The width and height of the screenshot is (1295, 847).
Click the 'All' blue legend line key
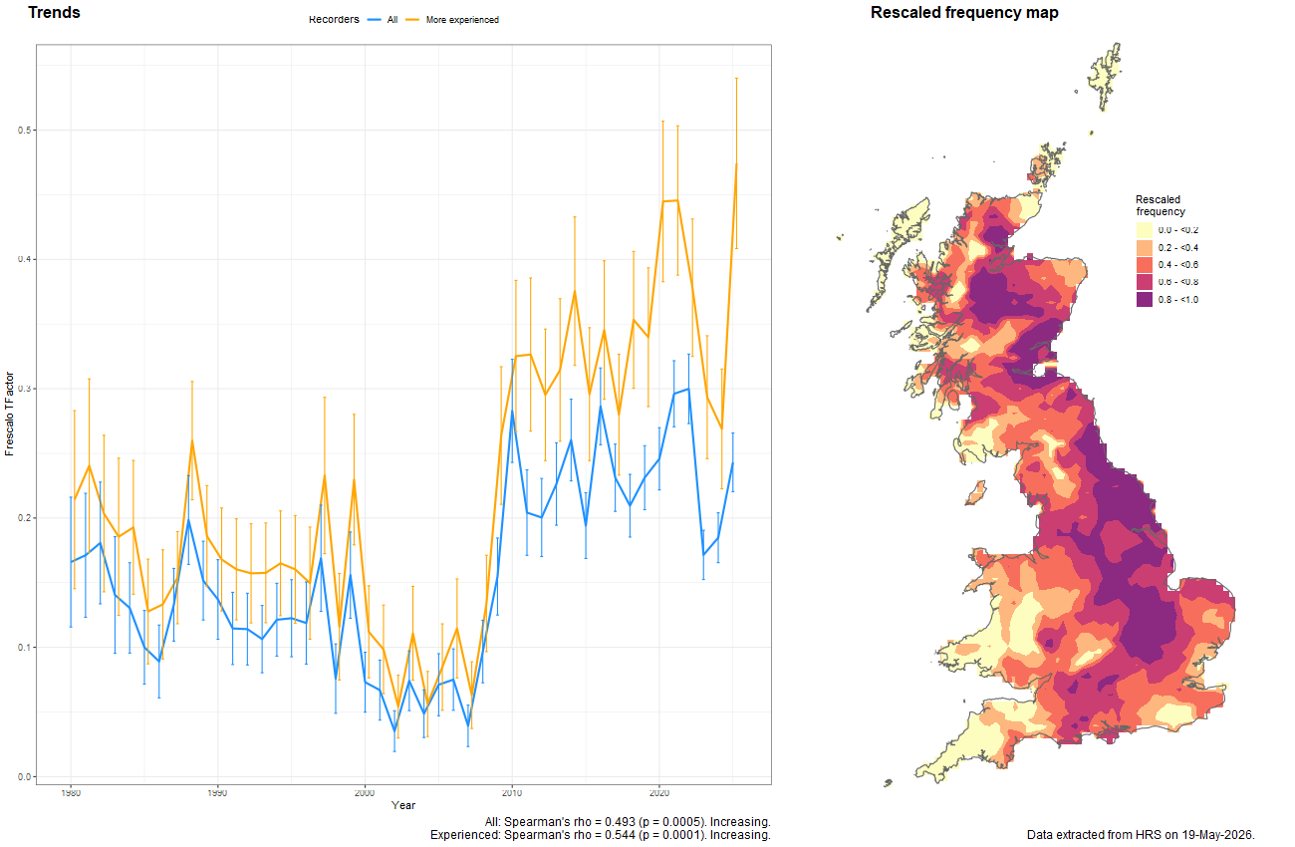pyautogui.click(x=375, y=20)
